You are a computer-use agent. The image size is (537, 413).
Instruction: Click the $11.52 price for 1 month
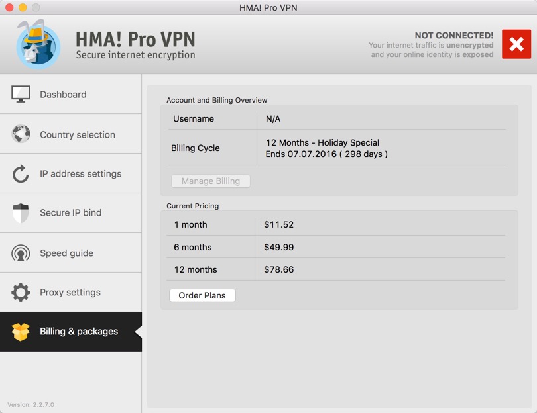point(278,224)
